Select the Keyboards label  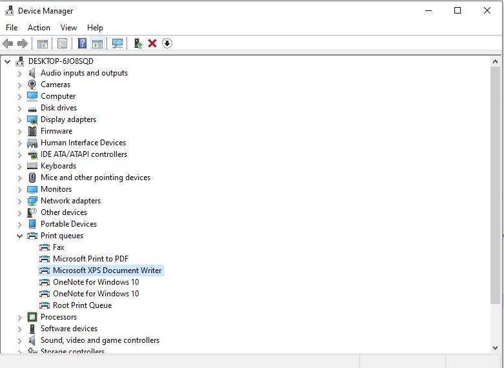click(x=58, y=166)
